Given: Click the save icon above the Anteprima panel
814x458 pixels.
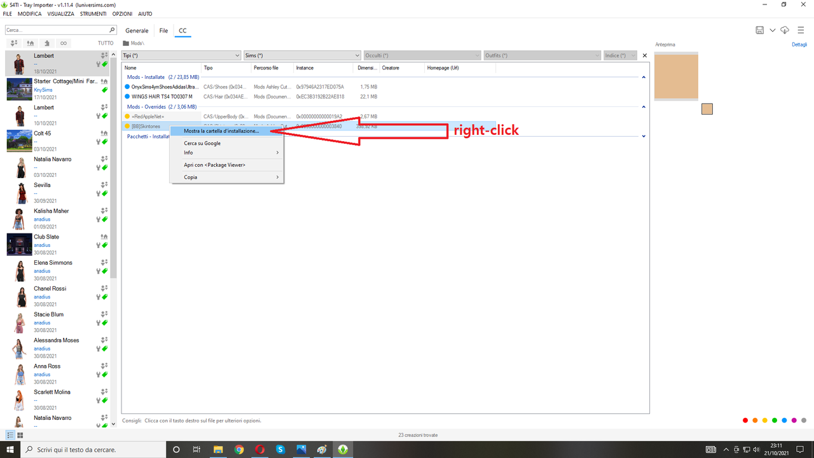Looking at the screenshot, I should 759,30.
